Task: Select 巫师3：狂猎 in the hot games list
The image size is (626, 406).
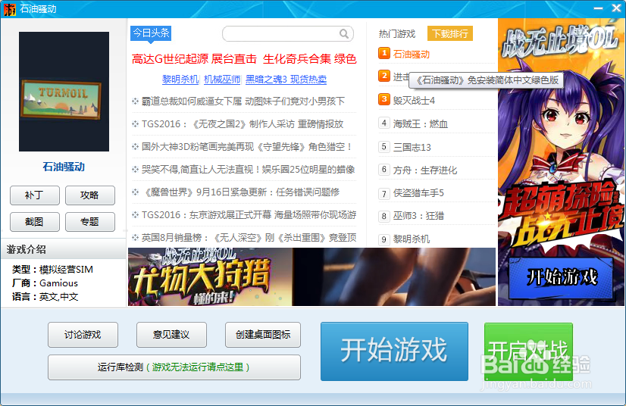Action: click(x=418, y=216)
